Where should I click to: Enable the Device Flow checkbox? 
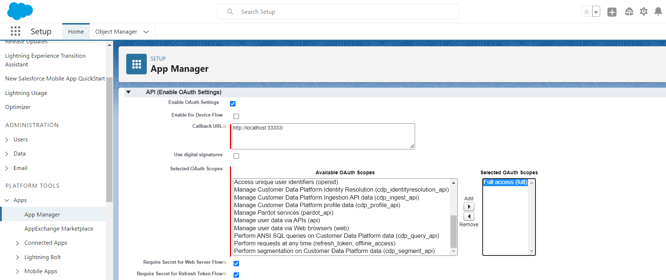pyautogui.click(x=236, y=116)
